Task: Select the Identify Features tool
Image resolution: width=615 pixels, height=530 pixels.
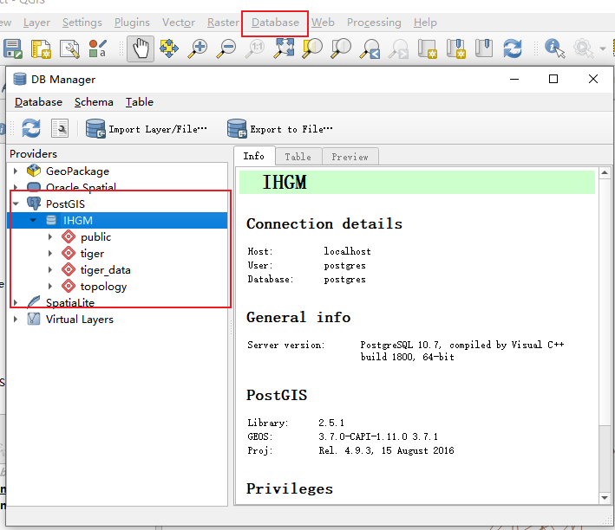Action: [554, 48]
